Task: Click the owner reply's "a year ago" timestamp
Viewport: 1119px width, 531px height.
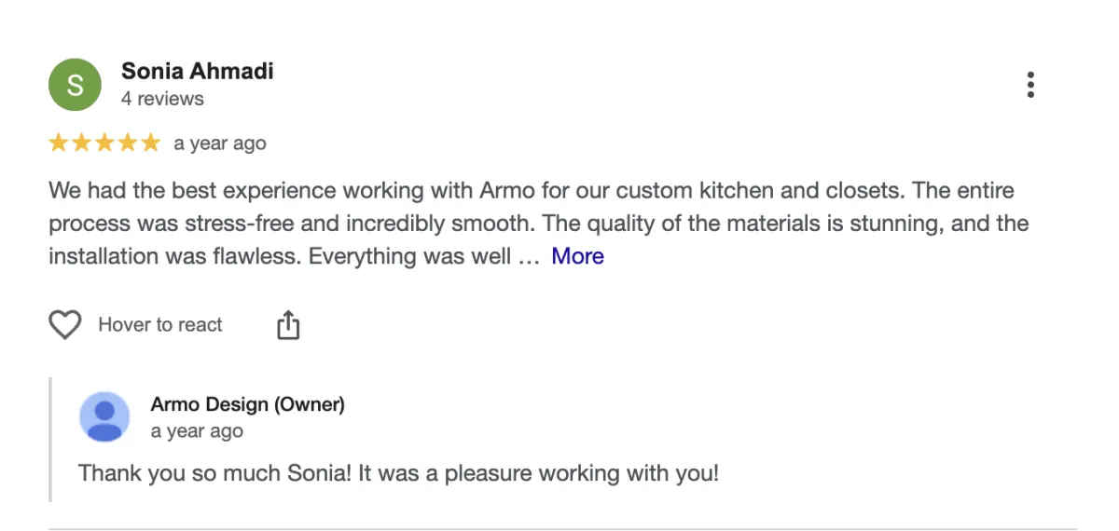Action: [197, 431]
